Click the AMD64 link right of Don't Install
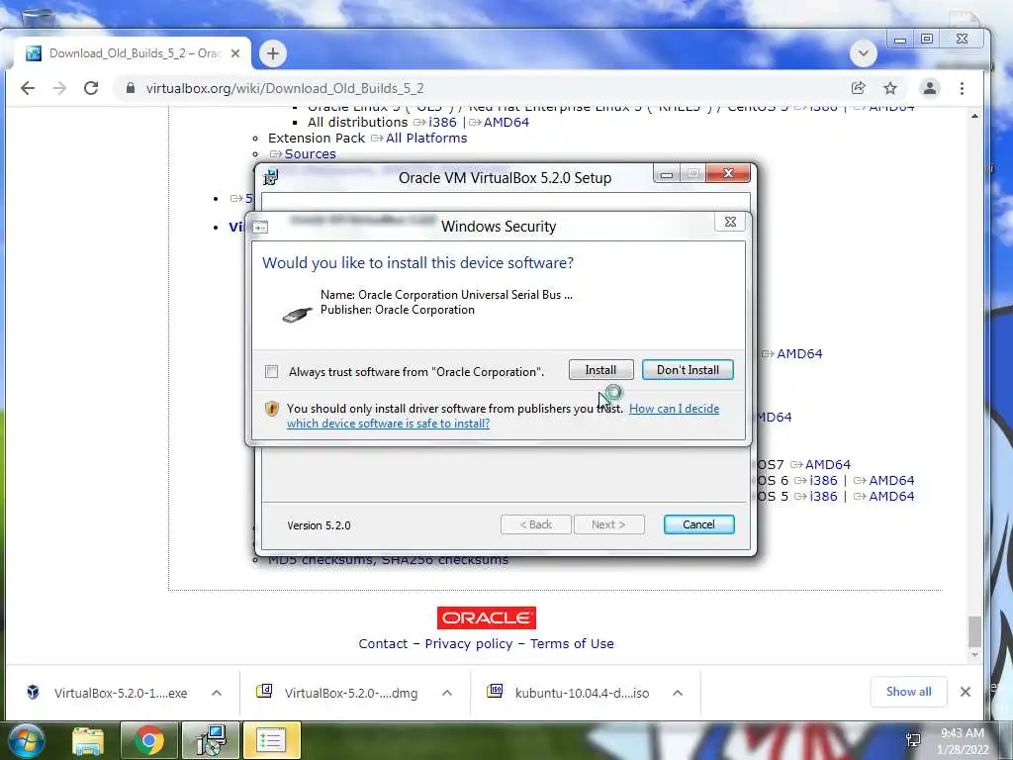Viewport: 1013px width, 760px height. [x=799, y=353]
